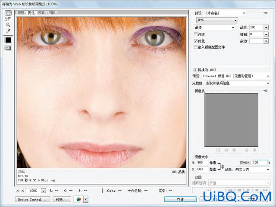276x207 pixels.
Task: Enable 嵌入颜色配置文件 checkbox
Action: tap(195, 47)
